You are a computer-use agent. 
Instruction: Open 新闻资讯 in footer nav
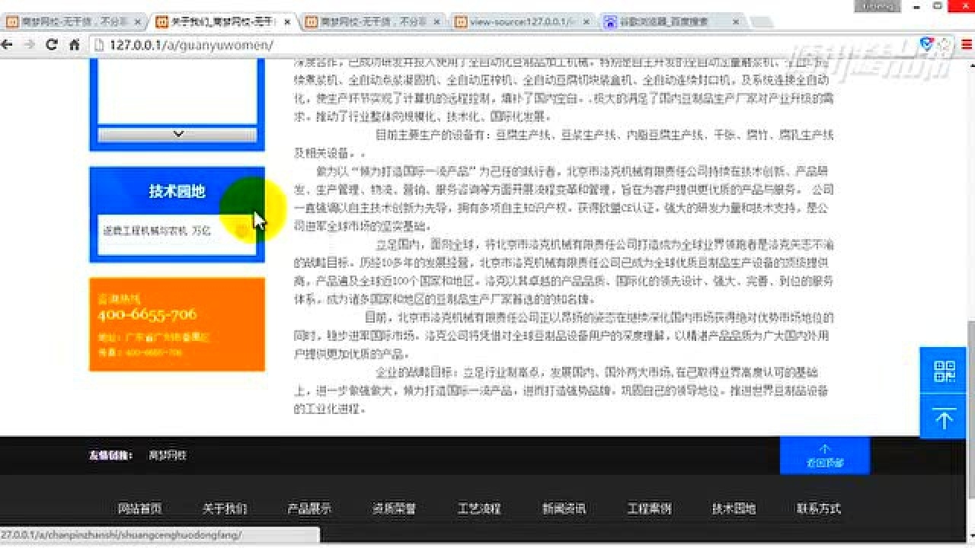[x=564, y=508]
